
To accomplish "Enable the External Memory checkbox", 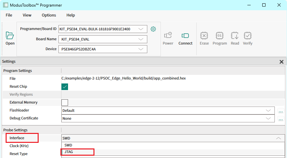I will 65,103.
